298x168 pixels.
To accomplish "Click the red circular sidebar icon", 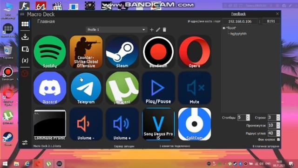I will tap(25, 74).
